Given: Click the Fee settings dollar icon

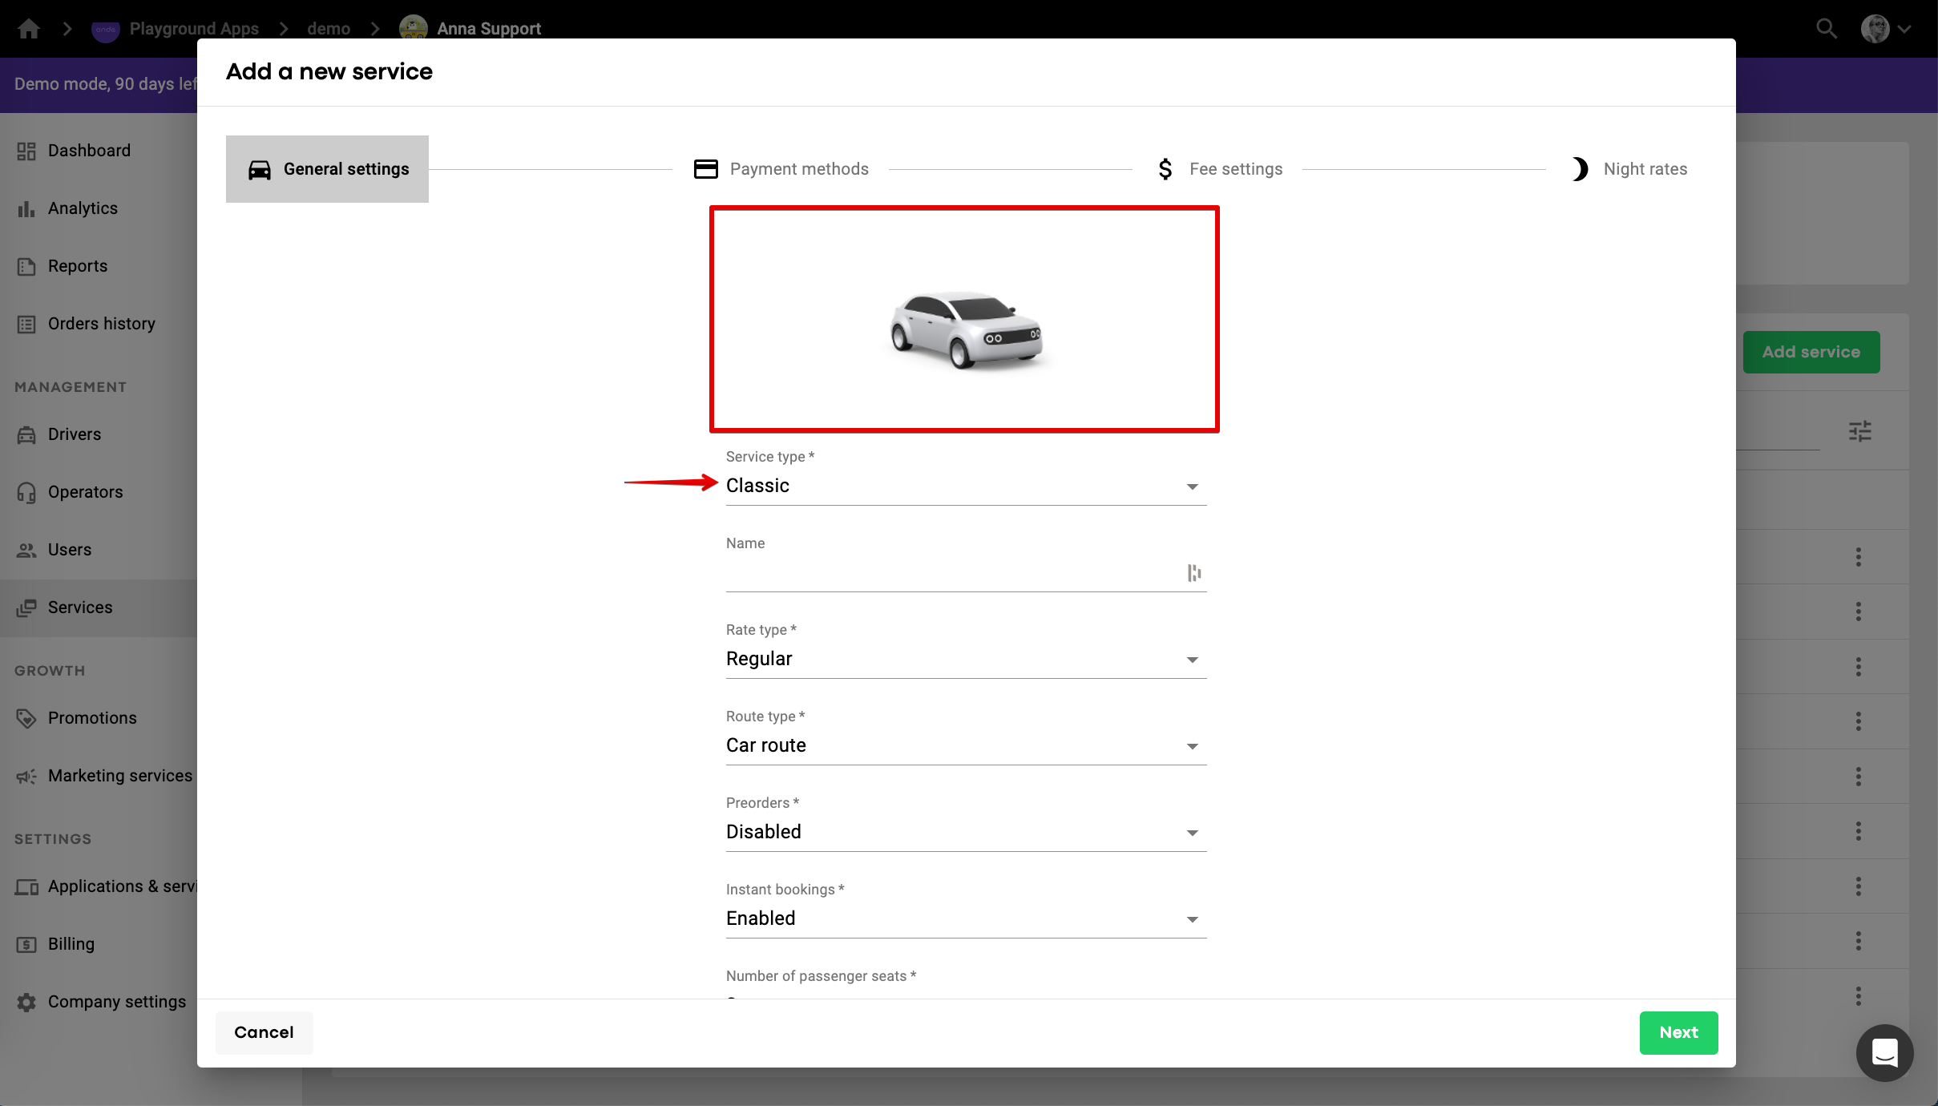Looking at the screenshot, I should [1165, 169].
